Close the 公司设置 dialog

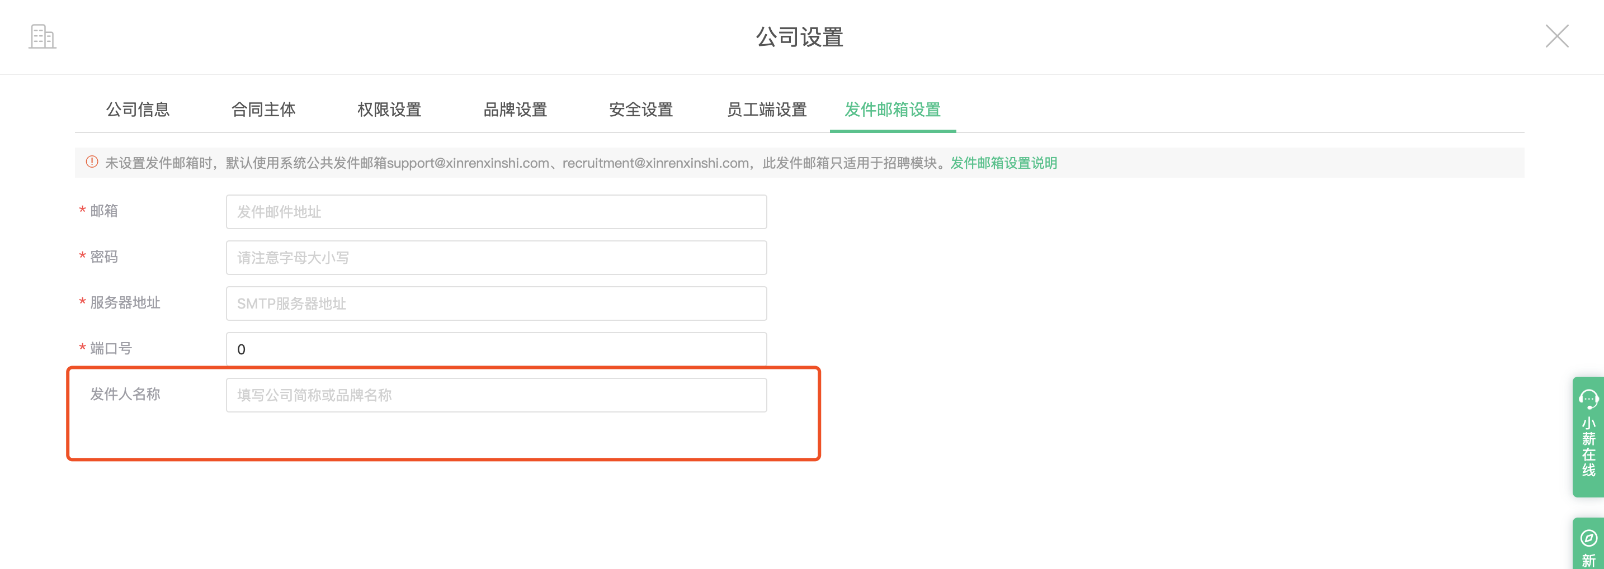coord(1556,36)
